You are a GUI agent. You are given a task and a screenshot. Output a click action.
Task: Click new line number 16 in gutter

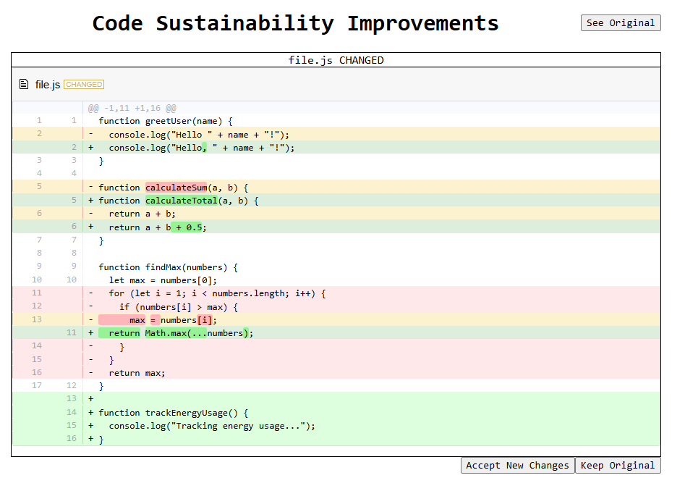[71, 439]
